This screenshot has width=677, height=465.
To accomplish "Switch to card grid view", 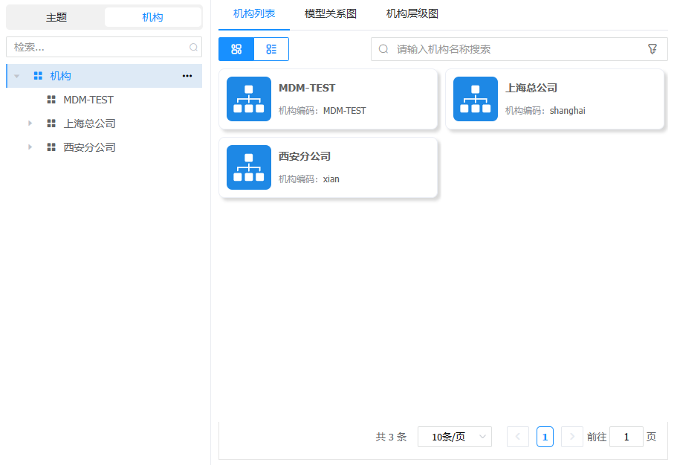I will (x=236, y=49).
